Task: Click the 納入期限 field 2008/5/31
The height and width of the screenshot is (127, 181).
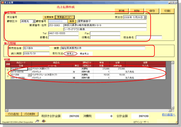Action: click(x=36, y=54)
